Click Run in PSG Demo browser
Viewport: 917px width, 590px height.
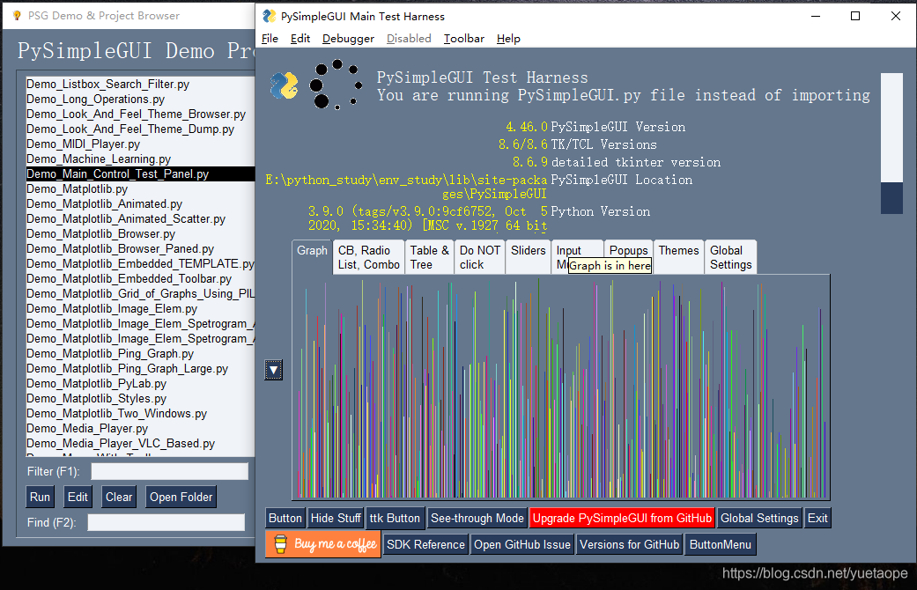tap(40, 497)
